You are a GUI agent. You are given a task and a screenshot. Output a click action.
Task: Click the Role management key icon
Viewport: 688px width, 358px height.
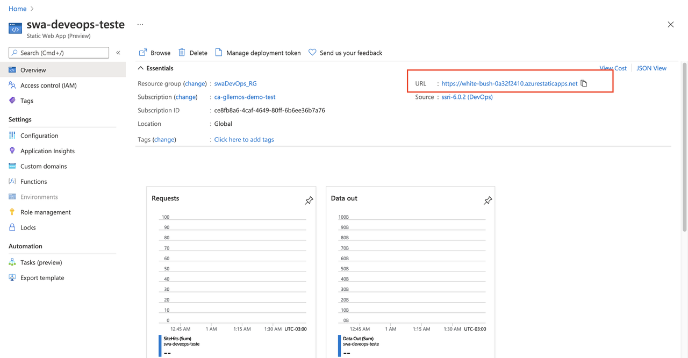tap(12, 212)
